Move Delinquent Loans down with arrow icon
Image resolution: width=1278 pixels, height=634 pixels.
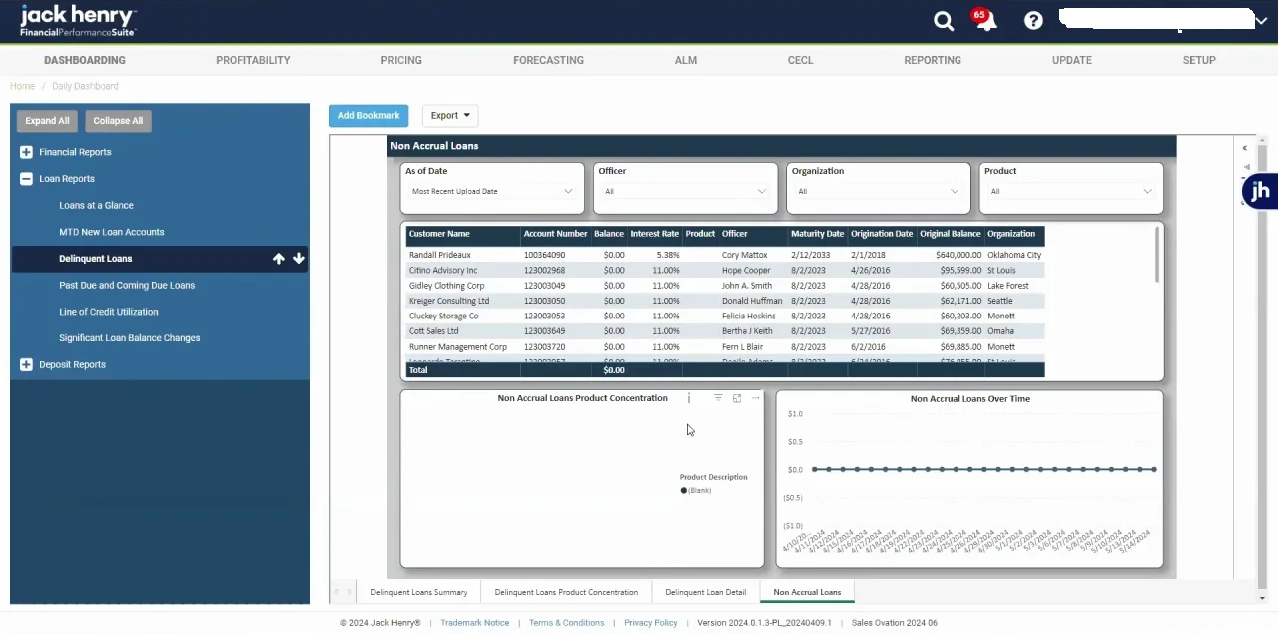point(298,259)
